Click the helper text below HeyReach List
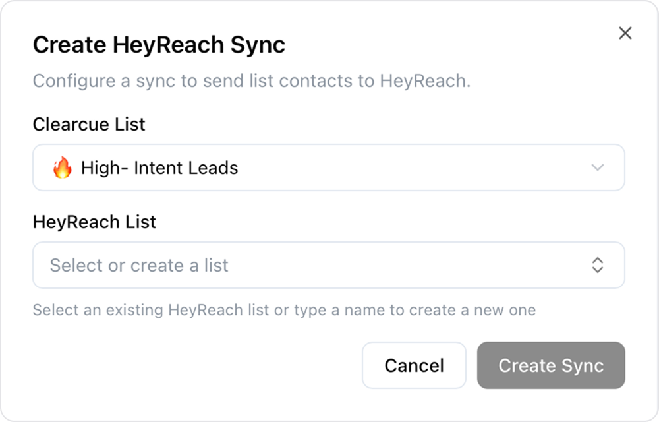The image size is (659, 422). (x=285, y=310)
